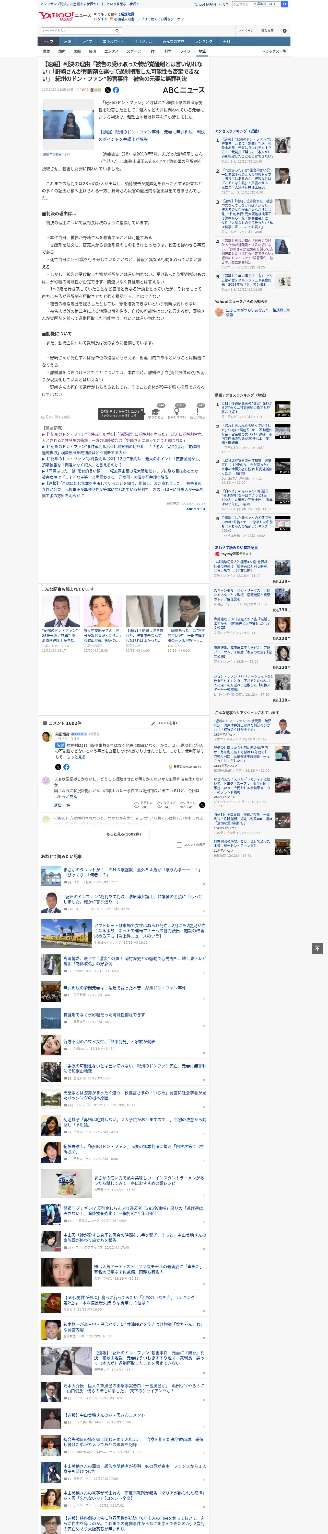Open the エンタメ category
328x1534 pixels.
[111, 51]
